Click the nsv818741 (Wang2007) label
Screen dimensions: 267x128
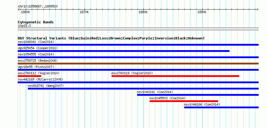(46, 86)
